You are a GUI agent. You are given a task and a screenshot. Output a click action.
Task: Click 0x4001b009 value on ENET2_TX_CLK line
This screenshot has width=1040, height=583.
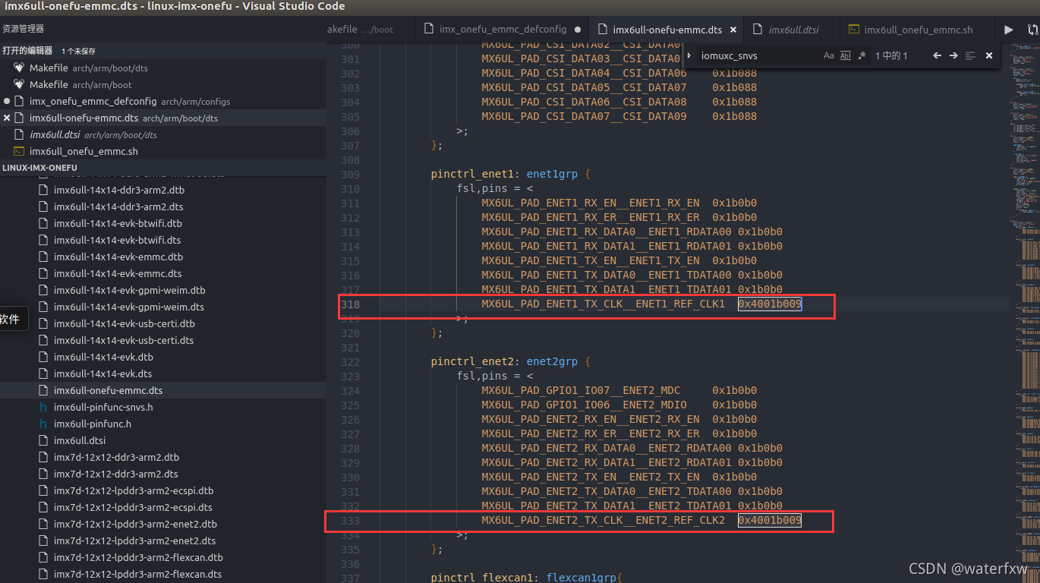[x=770, y=521]
